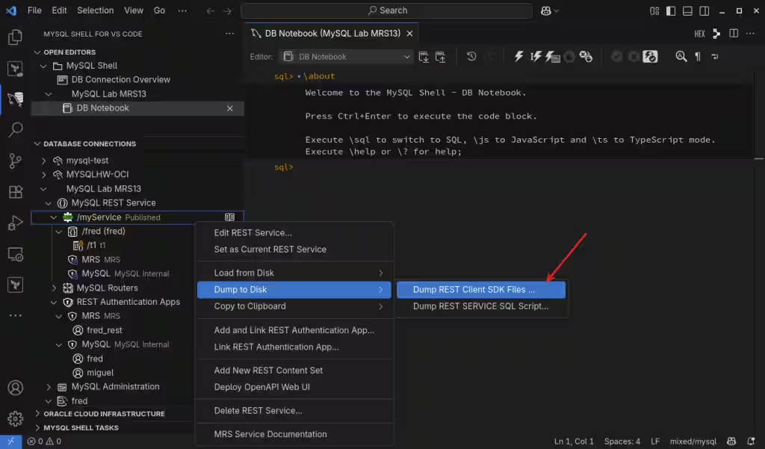Viewport: 765px width, 449px height.
Task: Select the miguel user tree item
Action: [x=100, y=373]
